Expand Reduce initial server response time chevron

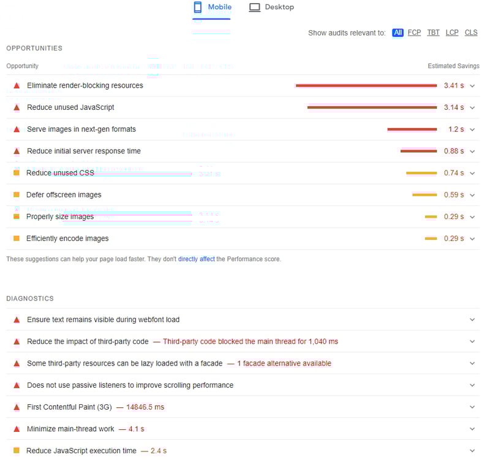click(472, 151)
